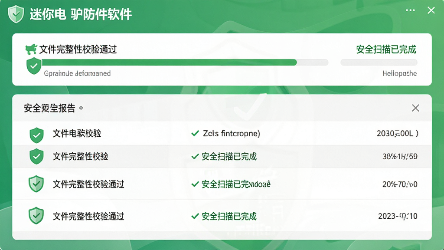Click the shield logo in title bar
The width and height of the screenshot is (444, 250).
coord(16,14)
